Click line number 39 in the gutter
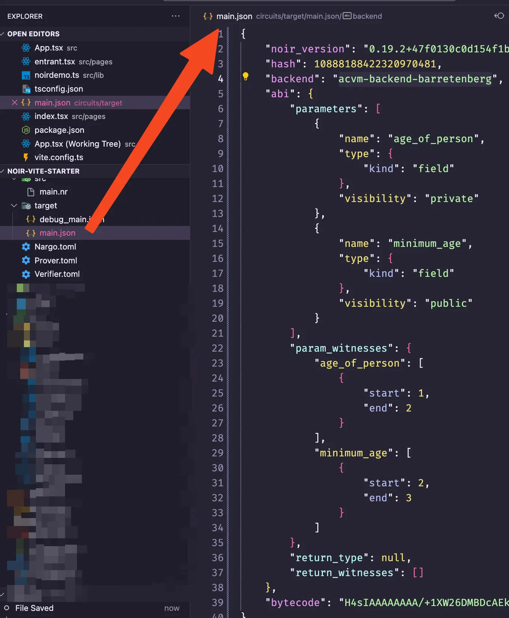509x618 pixels. pos(218,603)
